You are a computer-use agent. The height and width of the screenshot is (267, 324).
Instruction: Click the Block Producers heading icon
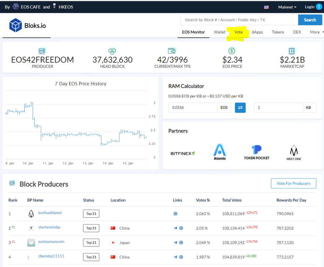[x=12, y=183]
